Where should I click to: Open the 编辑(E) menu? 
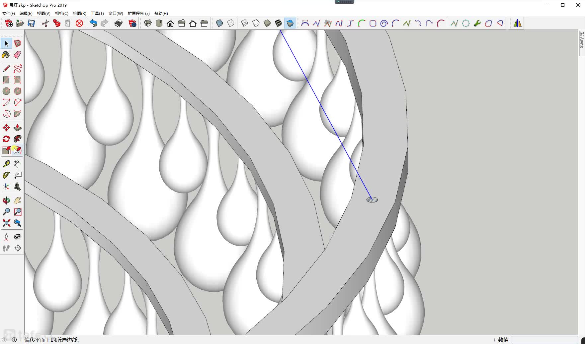tap(26, 14)
